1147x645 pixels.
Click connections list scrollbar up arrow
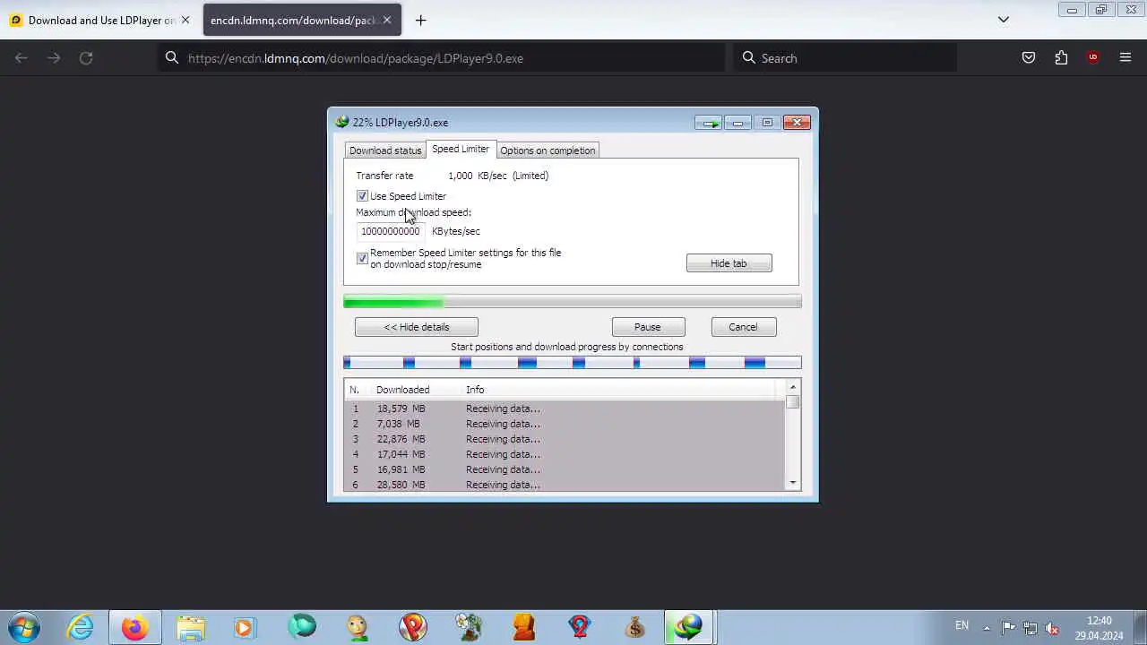792,387
